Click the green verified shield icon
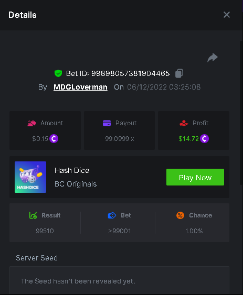This screenshot has width=243, height=295. click(x=58, y=73)
